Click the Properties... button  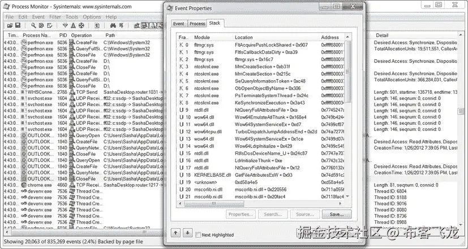tap(241, 214)
